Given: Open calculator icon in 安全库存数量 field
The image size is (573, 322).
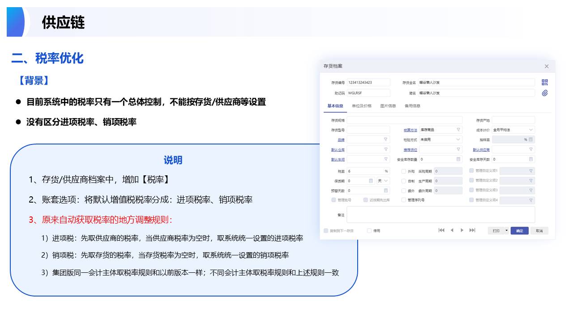Looking at the screenshot, I should click(458, 159).
